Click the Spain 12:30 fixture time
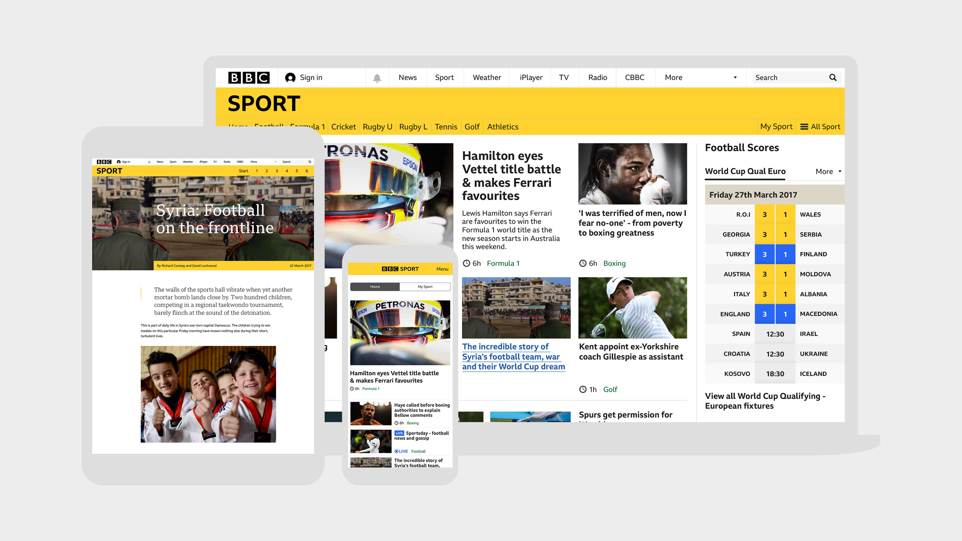 [x=775, y=334]
